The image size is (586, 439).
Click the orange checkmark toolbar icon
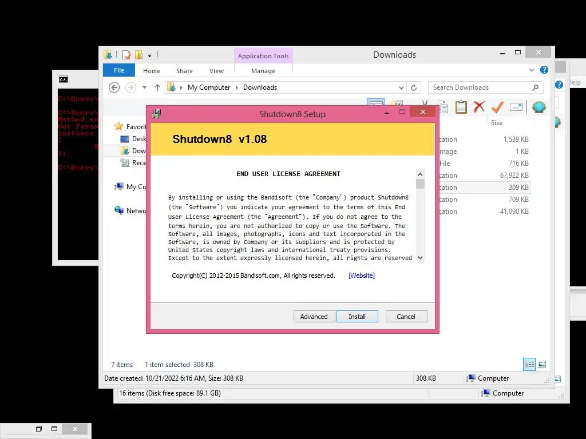click(x=497, y=107)
